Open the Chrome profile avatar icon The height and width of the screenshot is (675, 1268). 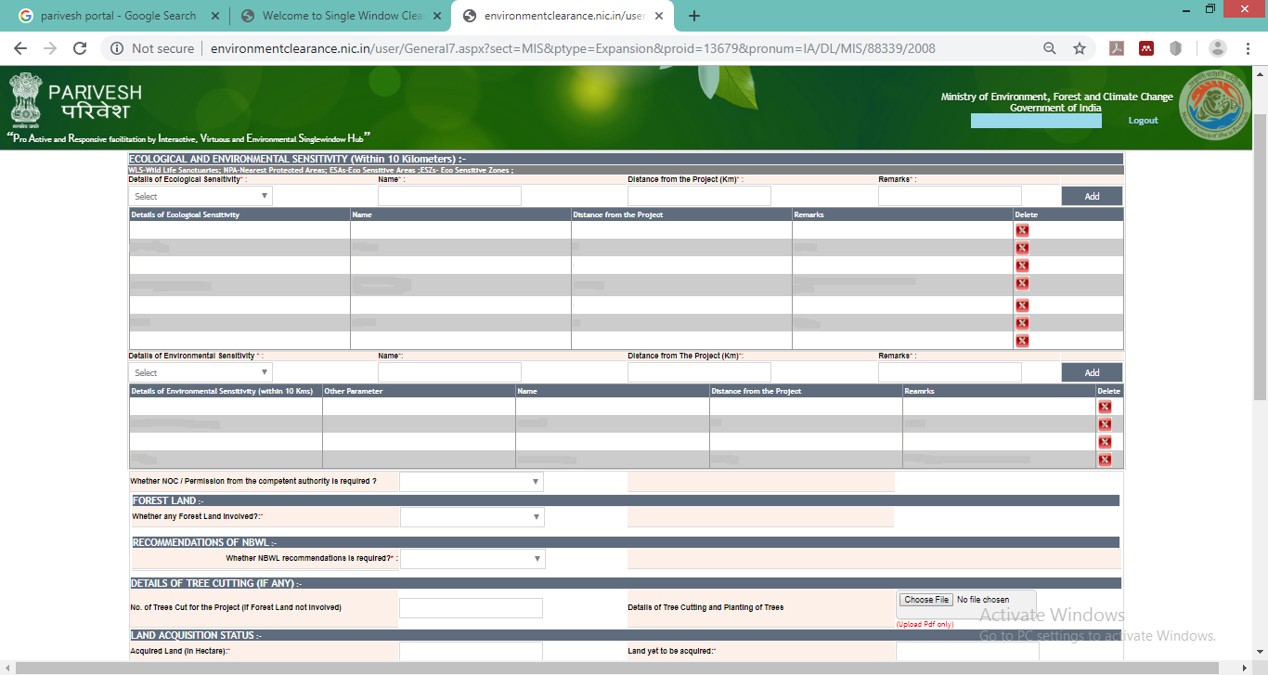(x=1218, y=48)
